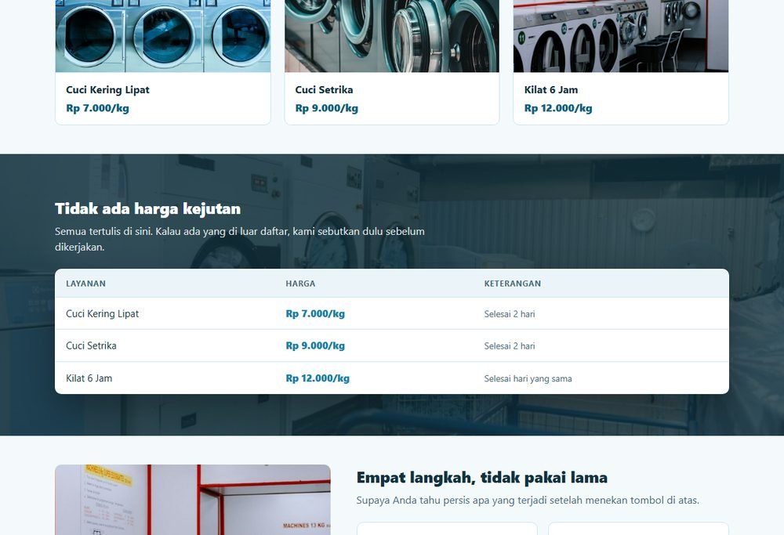Screen dimensions: 784x535
Task: Click the Rp 12.000/kg price on the card
Action: [558, 108]
